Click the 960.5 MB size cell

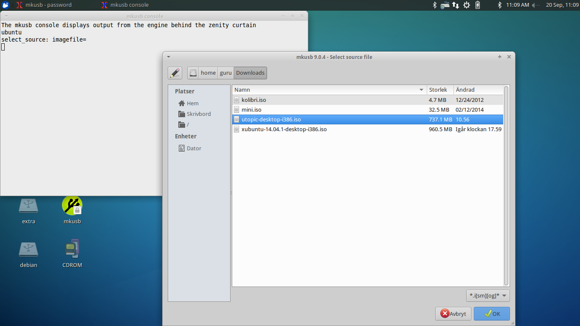point(440,129)
